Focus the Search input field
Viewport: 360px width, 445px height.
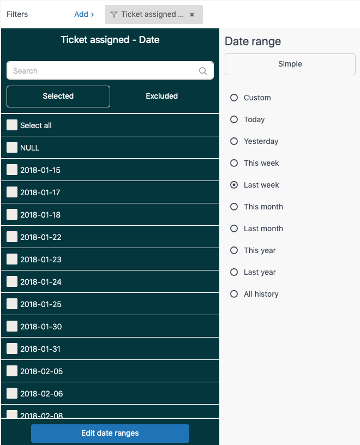[x=104, y=71]
